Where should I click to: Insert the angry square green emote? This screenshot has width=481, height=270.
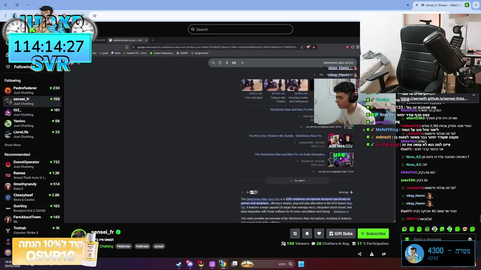click(x=427, y=229)
